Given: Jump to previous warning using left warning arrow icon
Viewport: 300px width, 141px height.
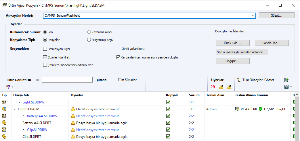Looking at the screenshot, I should (221, 87).
